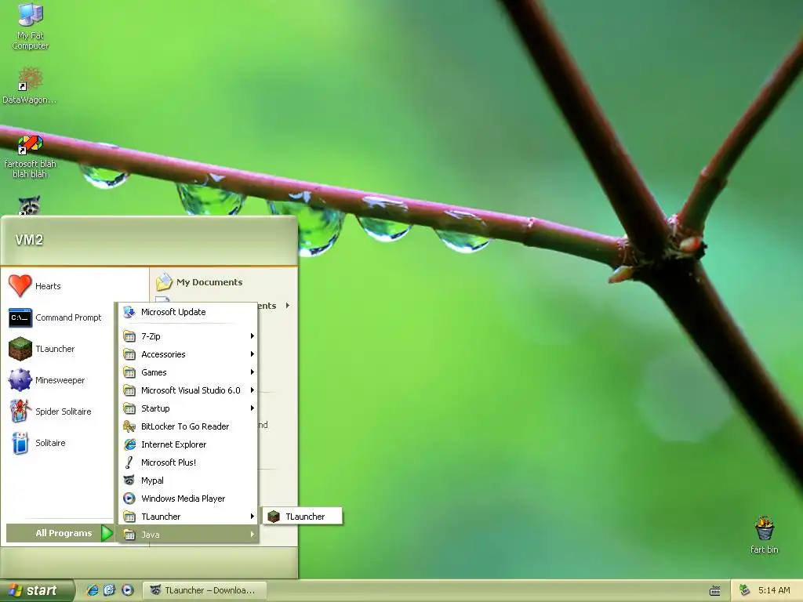The image size is (803, 602).
Task: Click the Java folder icon
Action: click(x=129, y=535)
